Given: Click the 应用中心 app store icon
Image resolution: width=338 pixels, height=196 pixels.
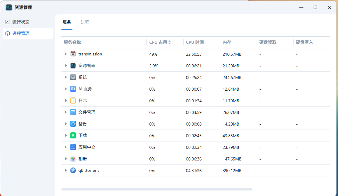Looking at the screenshot, I should coord(73,147).
